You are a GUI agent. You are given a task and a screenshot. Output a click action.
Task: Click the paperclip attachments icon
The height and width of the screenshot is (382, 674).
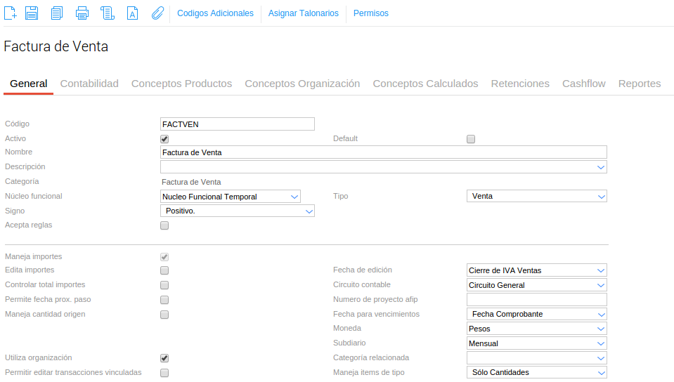pyautogui.click(x=157, y=13)
